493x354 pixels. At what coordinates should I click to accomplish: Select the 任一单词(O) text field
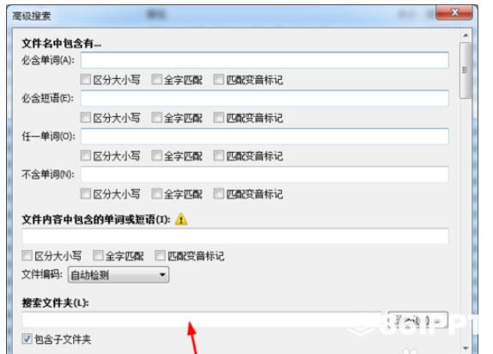click(265, 137)
